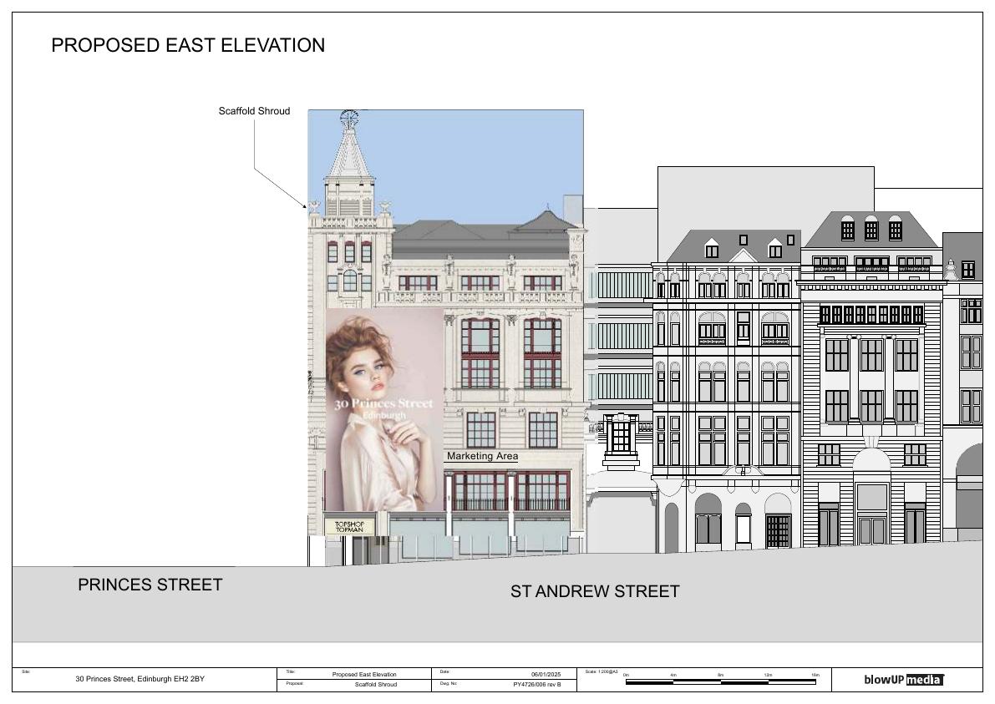The image size is (995, 704).
Task: Click the ornamental finial atop the tower spire
Action: point(348,118)
